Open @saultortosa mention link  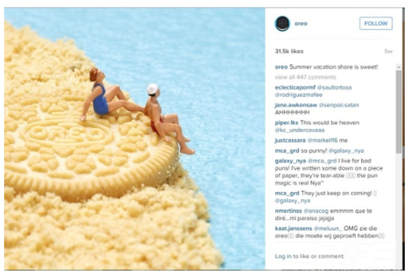(334, 88)
